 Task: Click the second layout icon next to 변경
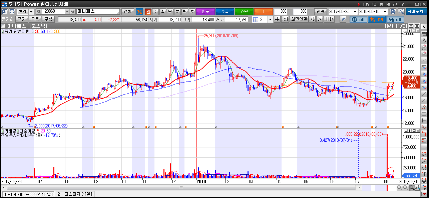pyautogui.click(x=12, y=11)
